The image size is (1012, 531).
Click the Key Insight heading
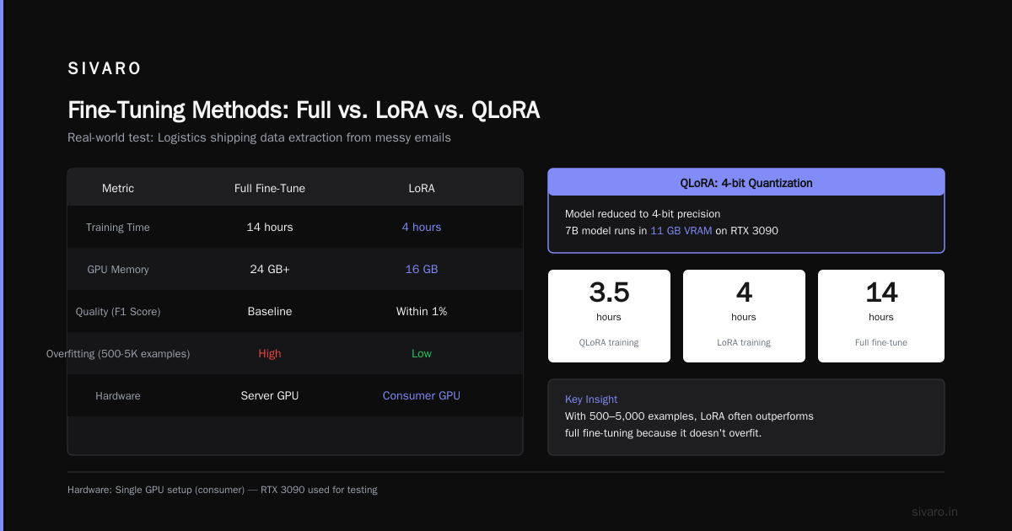pos(591,400)
